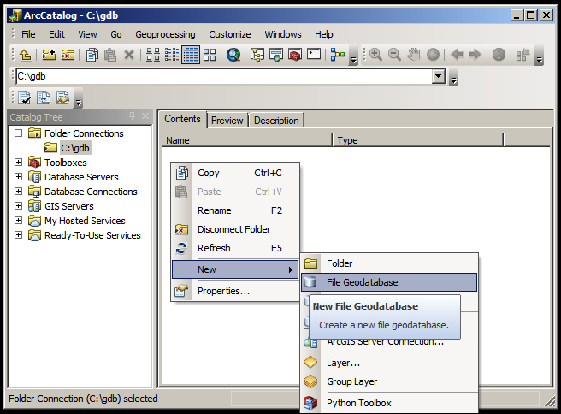
Task: Choose Rename in the context menu
Action: coord(235,210)
